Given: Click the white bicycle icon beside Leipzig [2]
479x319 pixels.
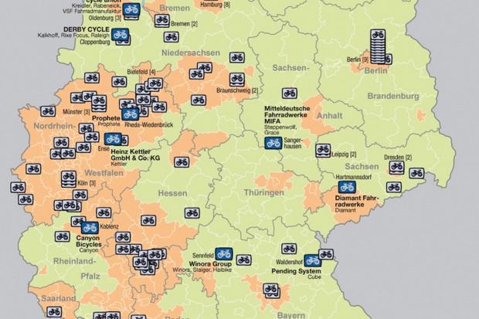Looking at the screenshot, I should (323, 150).
